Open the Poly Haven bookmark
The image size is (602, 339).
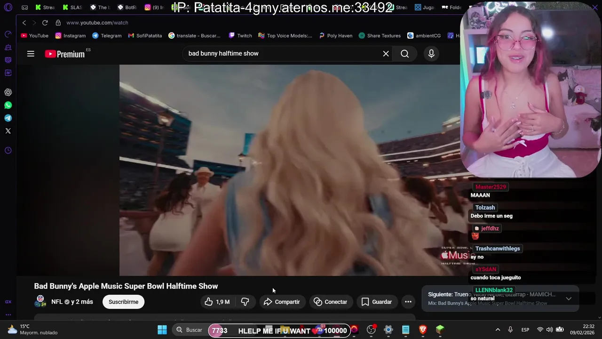[335, 36]
